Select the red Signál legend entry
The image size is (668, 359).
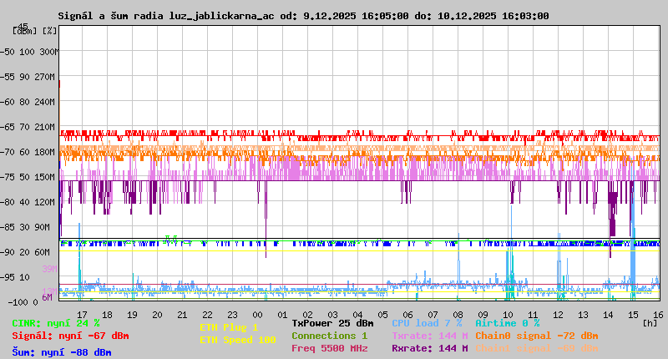point(70,336)
